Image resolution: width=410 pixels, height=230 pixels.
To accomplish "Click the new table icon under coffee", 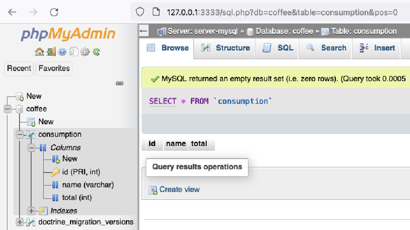I will [x=31, y=122].
